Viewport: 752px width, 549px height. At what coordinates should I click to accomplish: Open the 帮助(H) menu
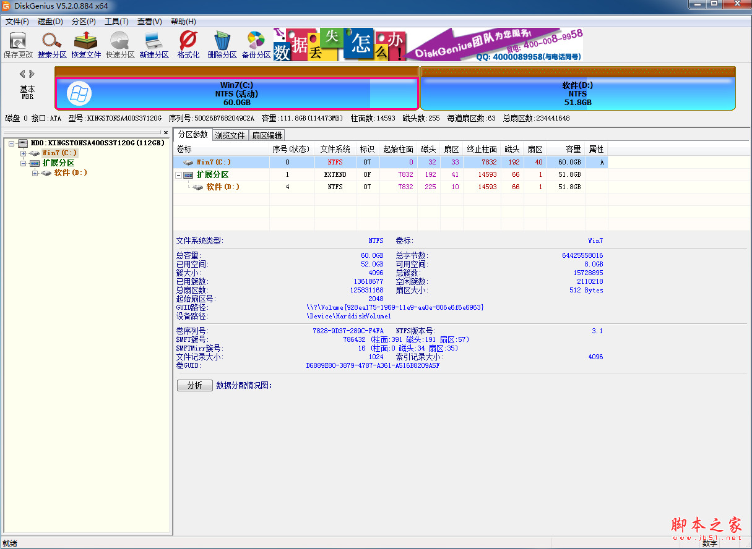coord(183,22)
